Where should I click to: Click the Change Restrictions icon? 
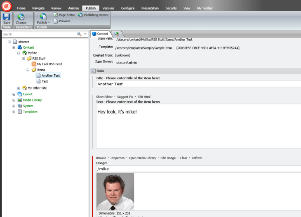coord(21,17)
